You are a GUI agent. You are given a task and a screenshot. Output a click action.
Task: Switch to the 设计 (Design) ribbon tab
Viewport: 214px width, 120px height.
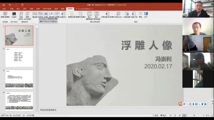click(25, 9)
